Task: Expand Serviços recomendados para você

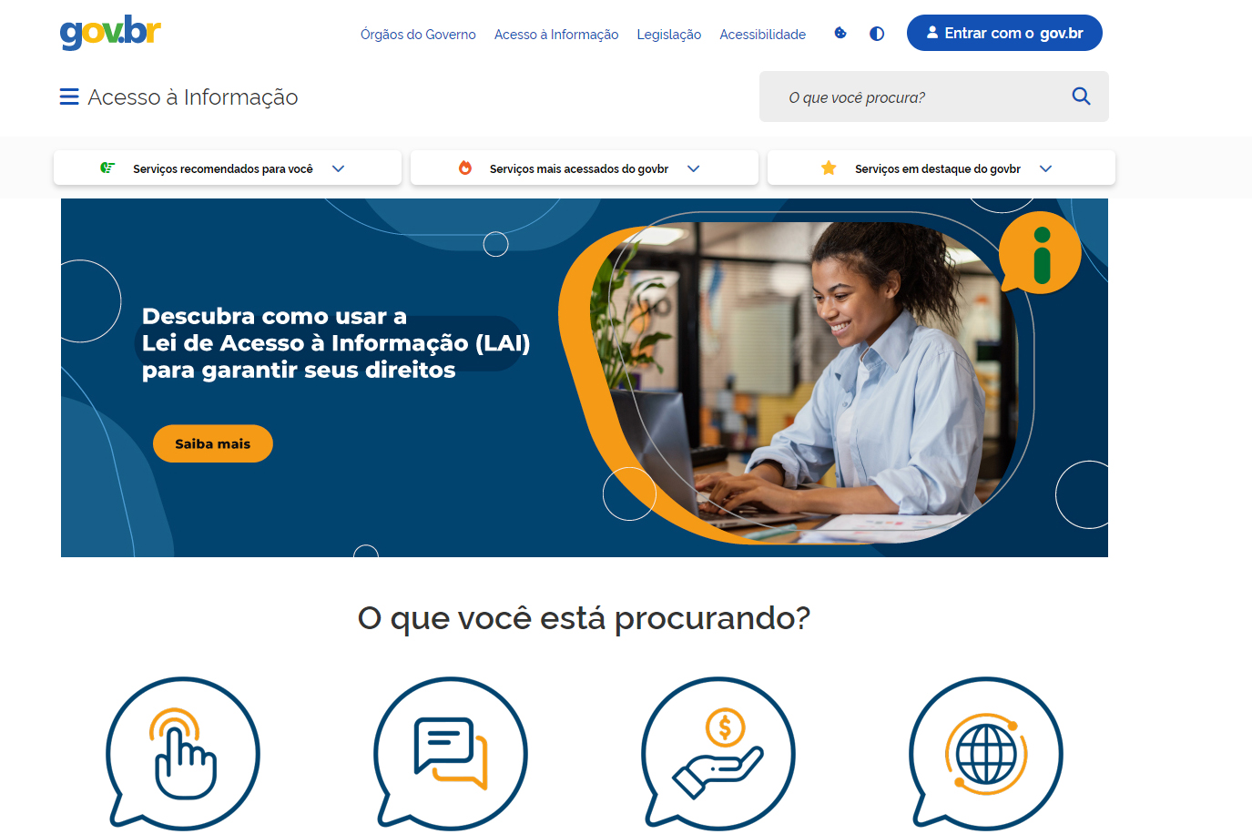Action: (x=228, y=168)
